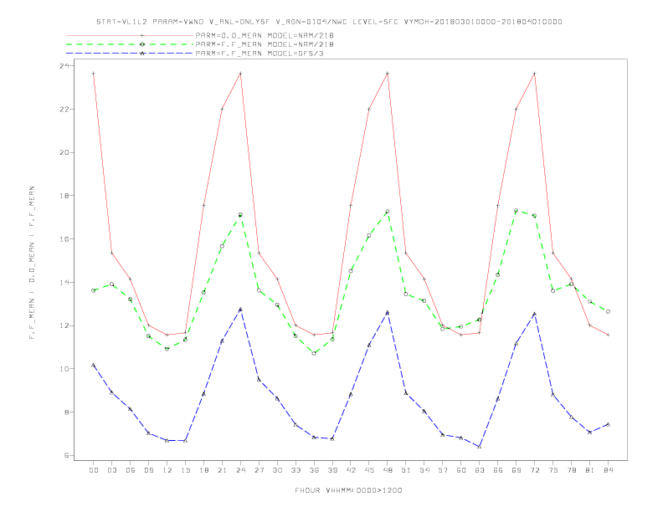Click y-axis tick label 8
Screen dimensions: 663x512
tap(66, 412)
